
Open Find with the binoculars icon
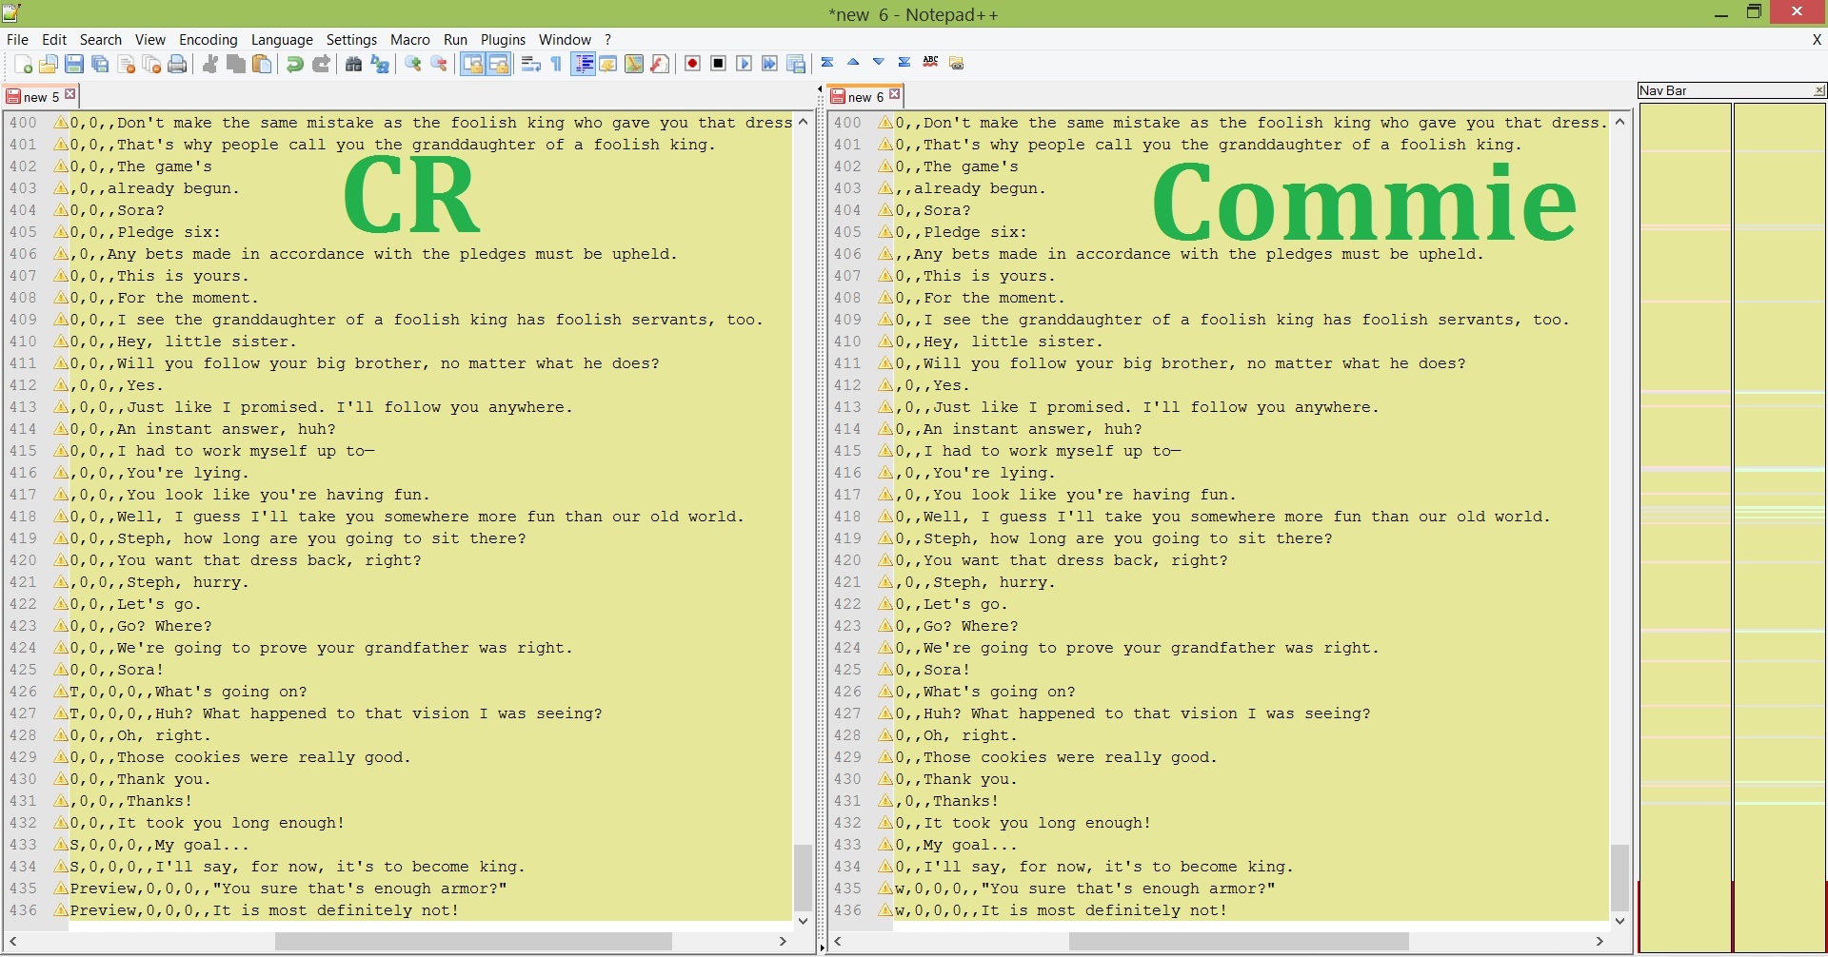353,64
